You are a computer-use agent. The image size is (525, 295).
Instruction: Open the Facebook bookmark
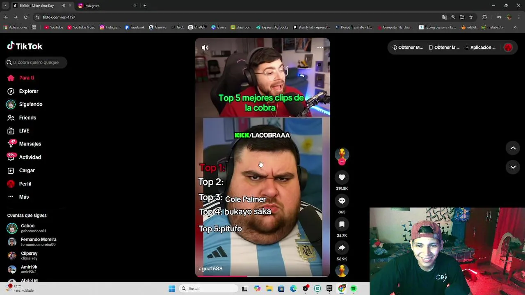(135, 27)
